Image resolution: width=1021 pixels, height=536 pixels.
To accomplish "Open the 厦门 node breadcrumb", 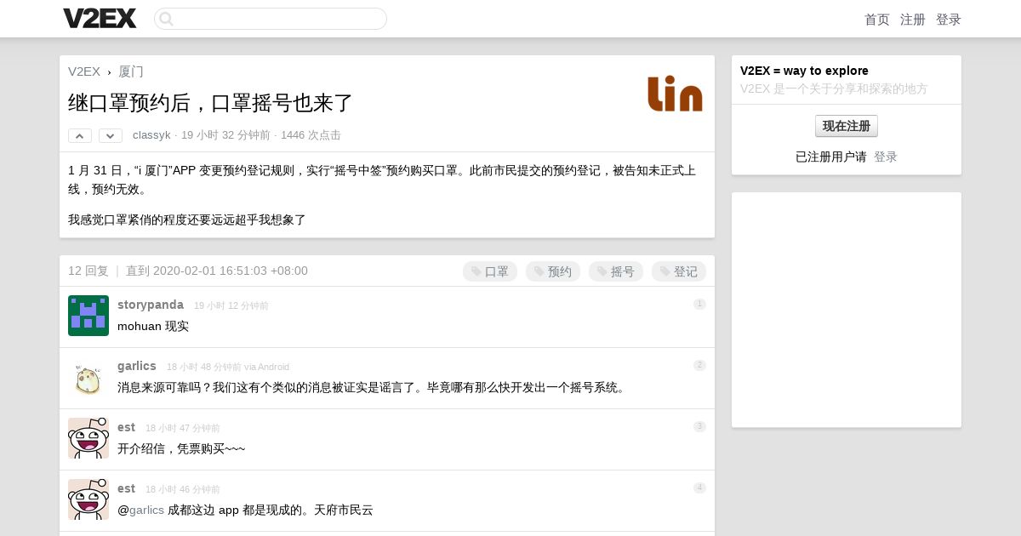I will click(x=131, y=71).
